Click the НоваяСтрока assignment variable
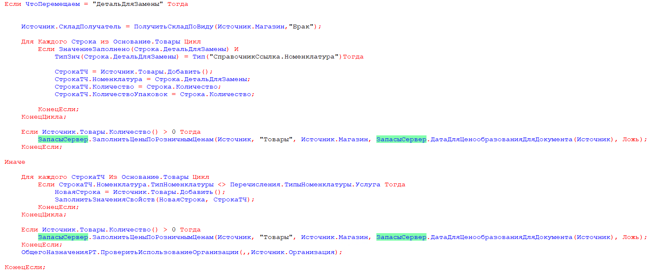The width and height of the screenshot is (660, 272). click(x=78, y=192)
